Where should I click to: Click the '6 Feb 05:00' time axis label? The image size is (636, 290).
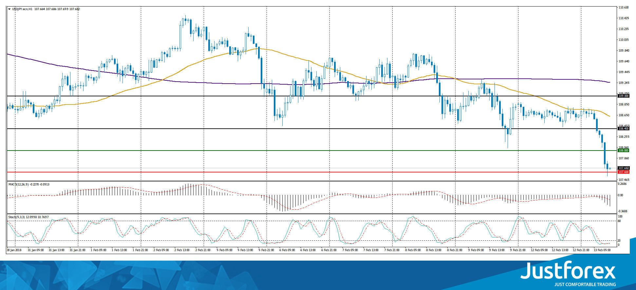click(x=287, y=250)
